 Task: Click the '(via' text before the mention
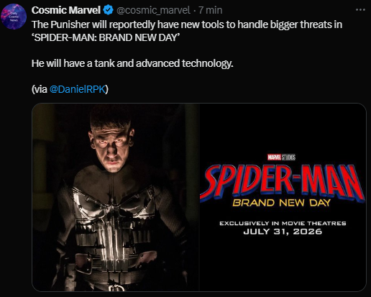(x=40, y=89)
